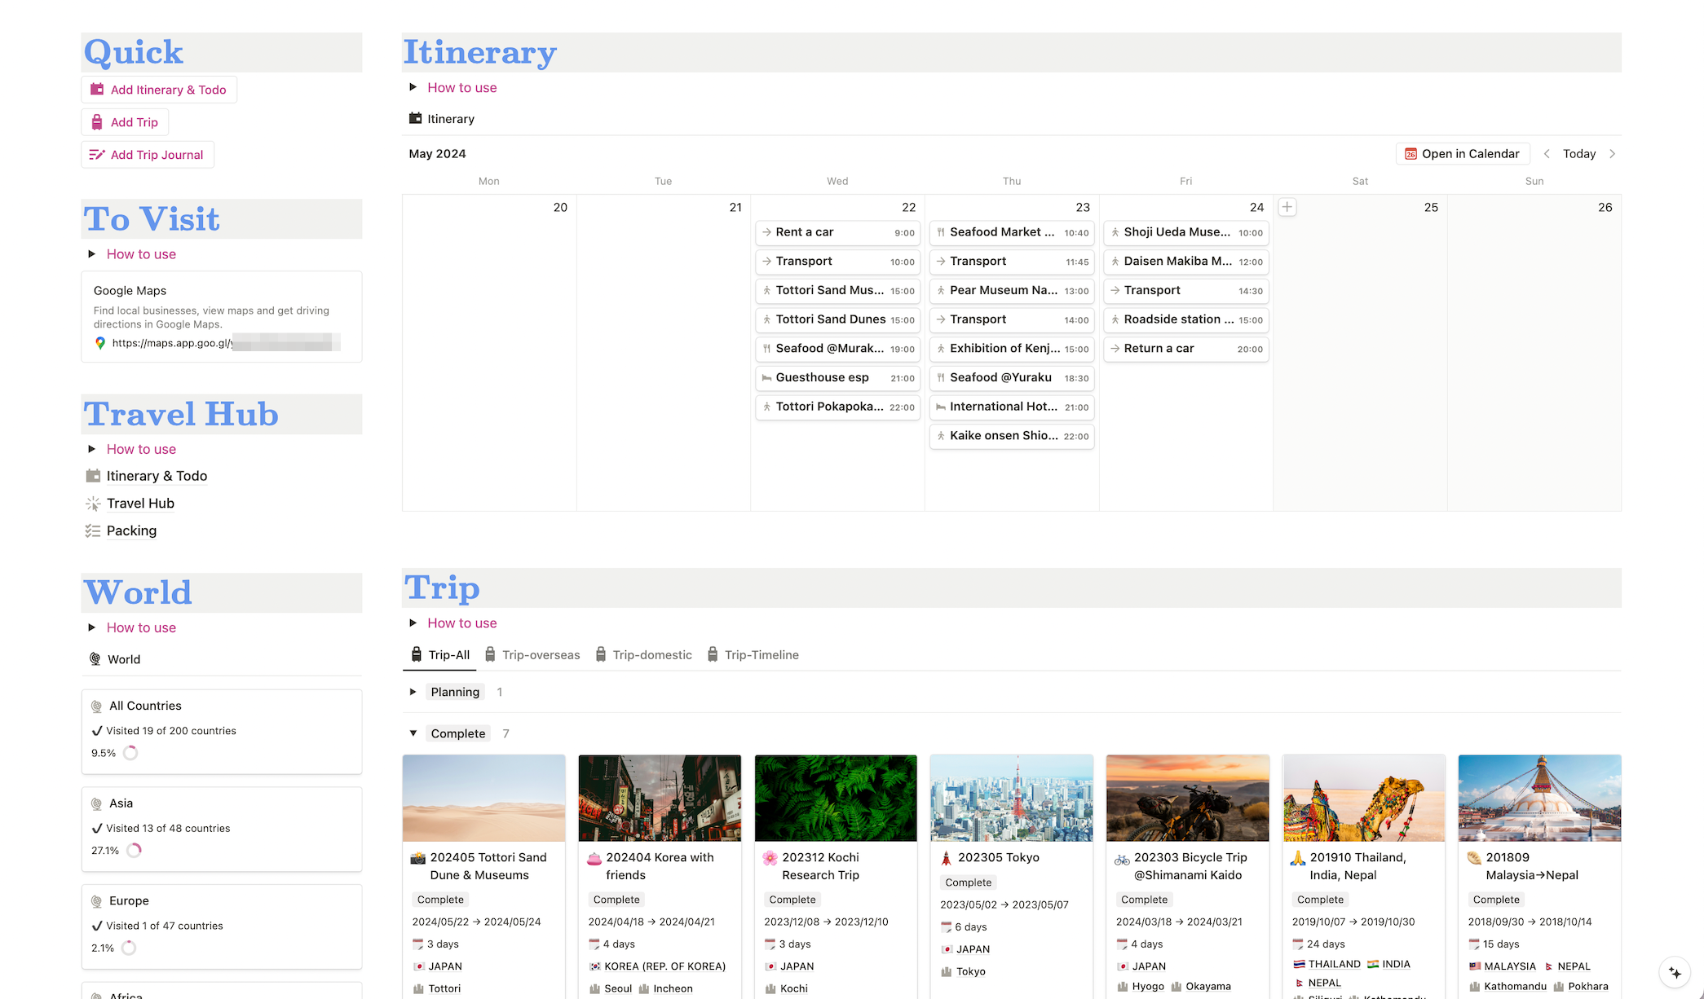The height and width of the screenshot is (999, 1704).
Task: Switch to Trip-overseas tab
Action: (x=532, y=655)
